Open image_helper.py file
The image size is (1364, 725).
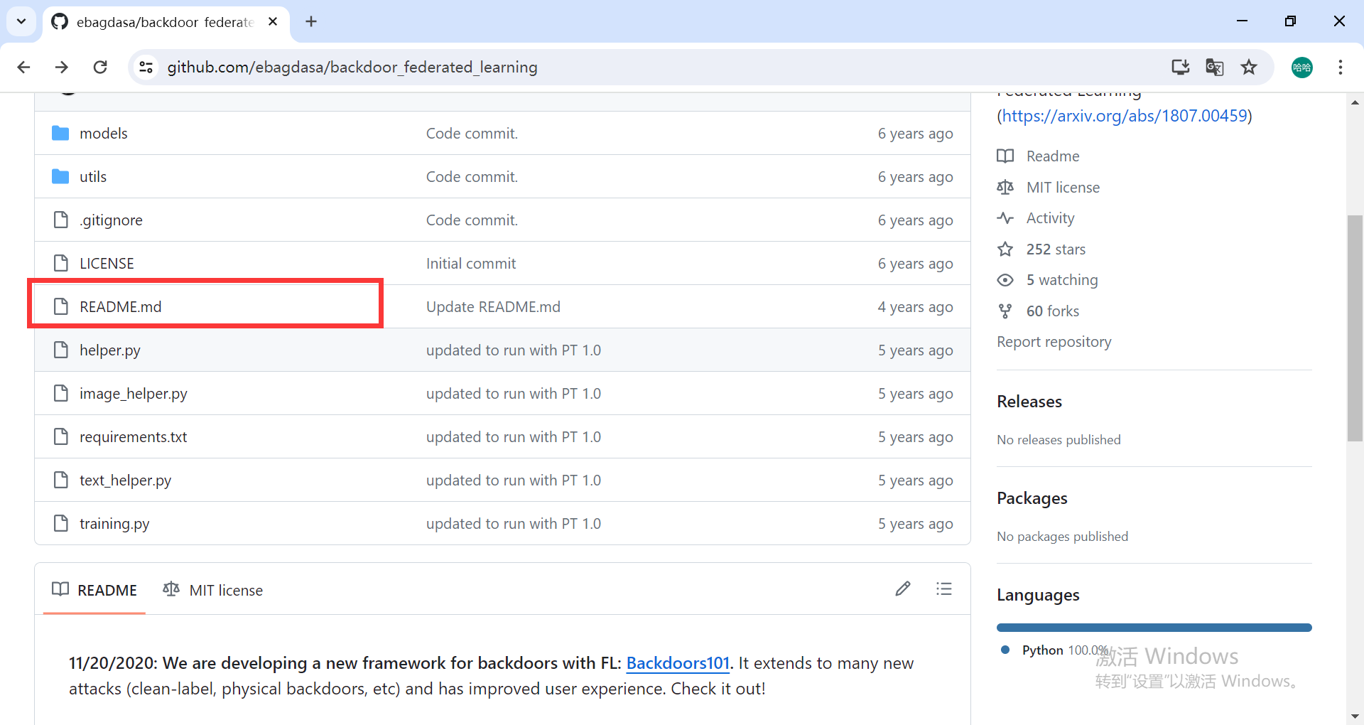point(134,394)
